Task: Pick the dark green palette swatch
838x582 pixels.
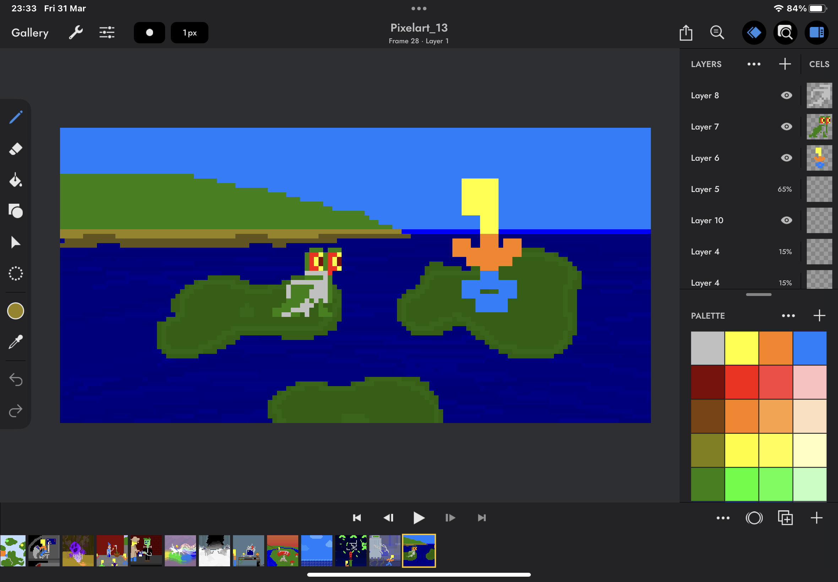Action: point(707,484)
